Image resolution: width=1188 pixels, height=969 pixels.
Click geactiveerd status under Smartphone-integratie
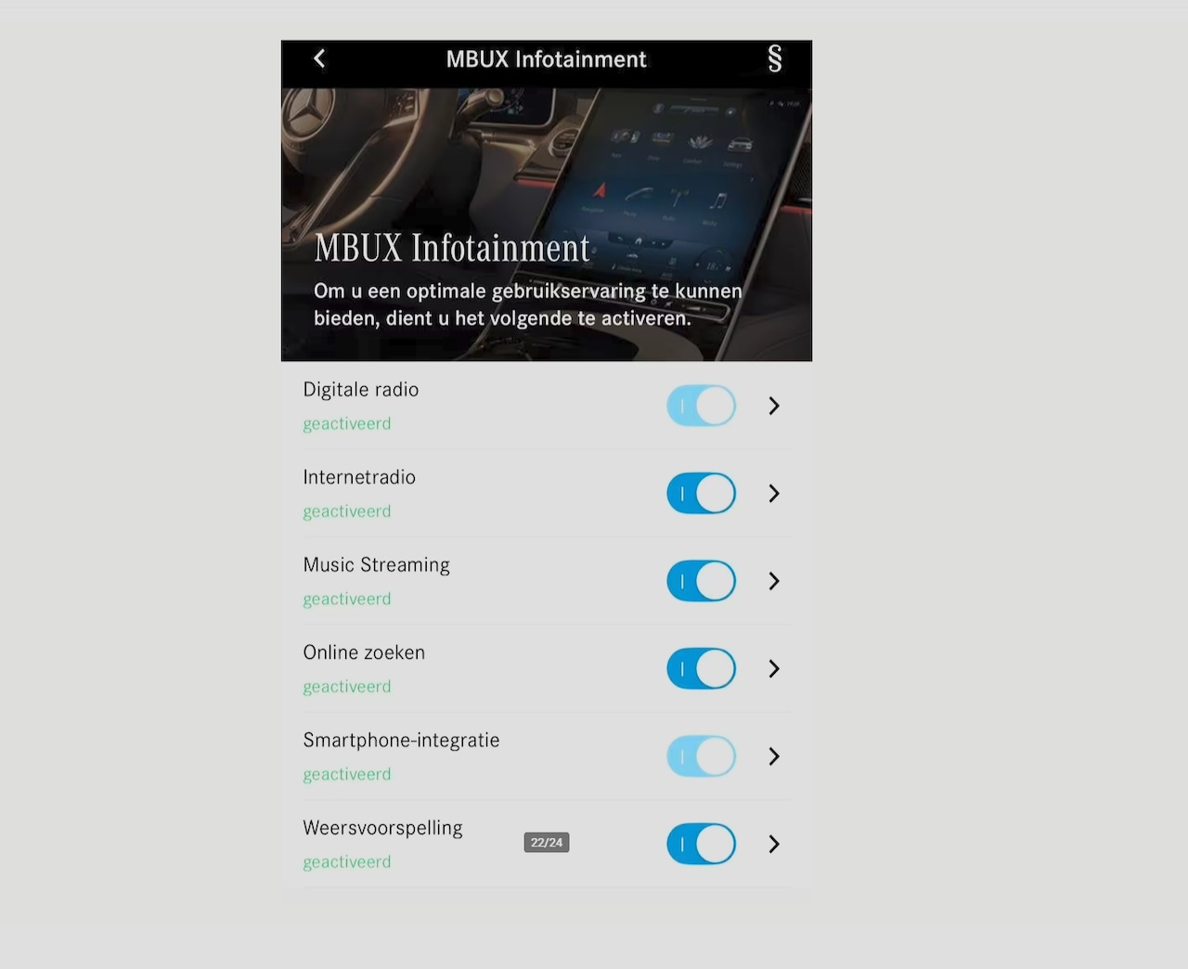[347, 775]
